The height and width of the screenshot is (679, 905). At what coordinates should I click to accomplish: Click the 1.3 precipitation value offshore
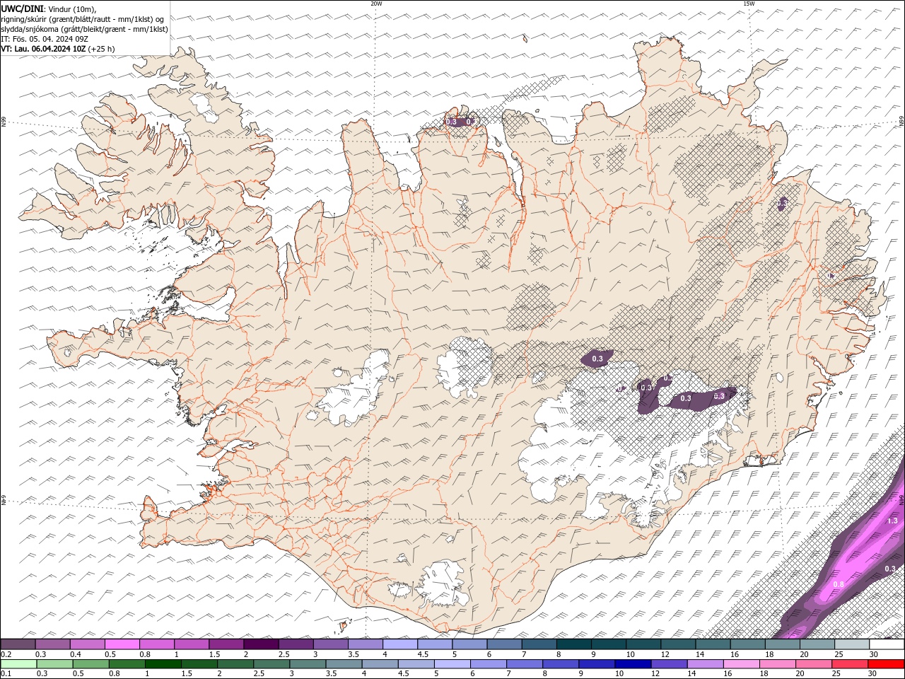click(892, 521)
